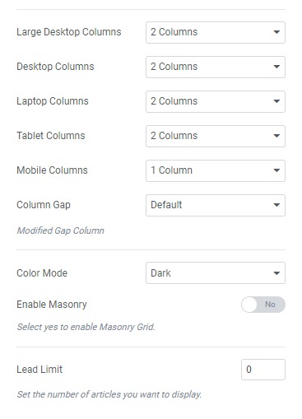Open the Tablet Columns select box

pos(216,136)
